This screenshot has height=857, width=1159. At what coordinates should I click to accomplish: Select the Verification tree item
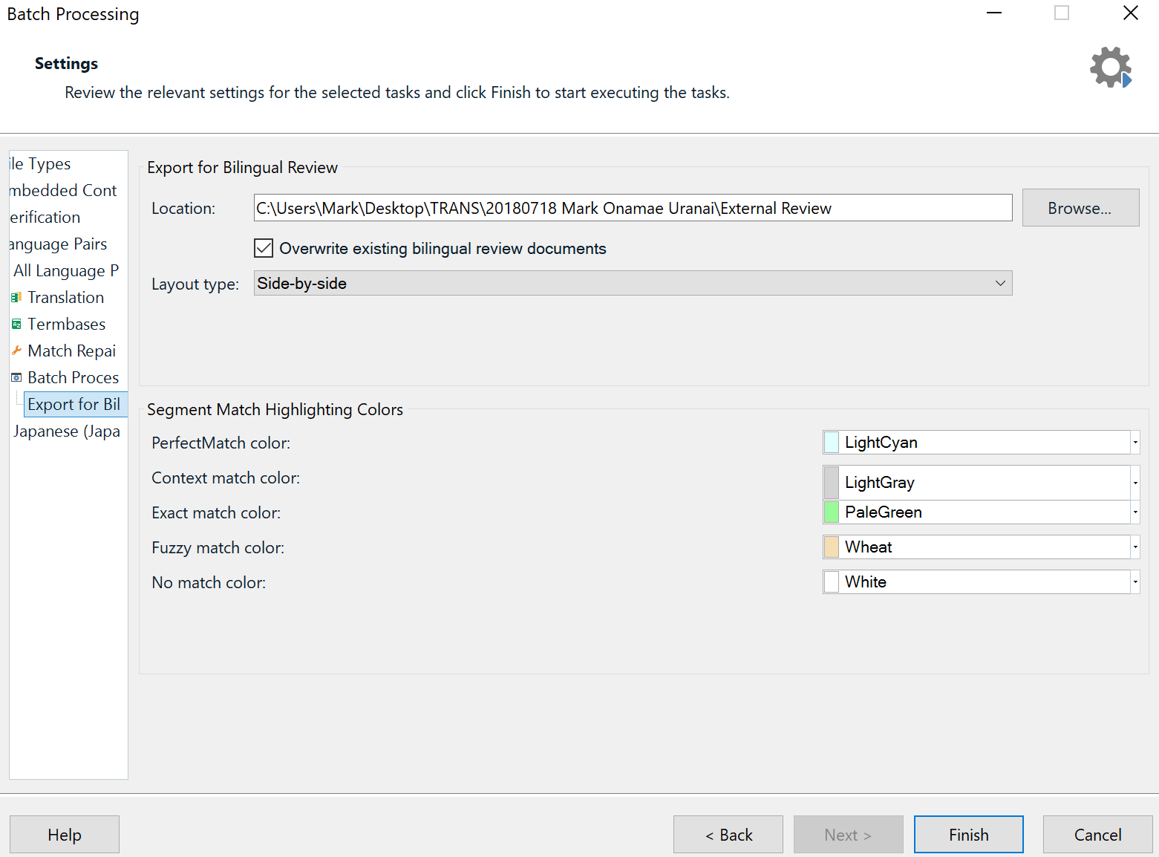point(45,218)
